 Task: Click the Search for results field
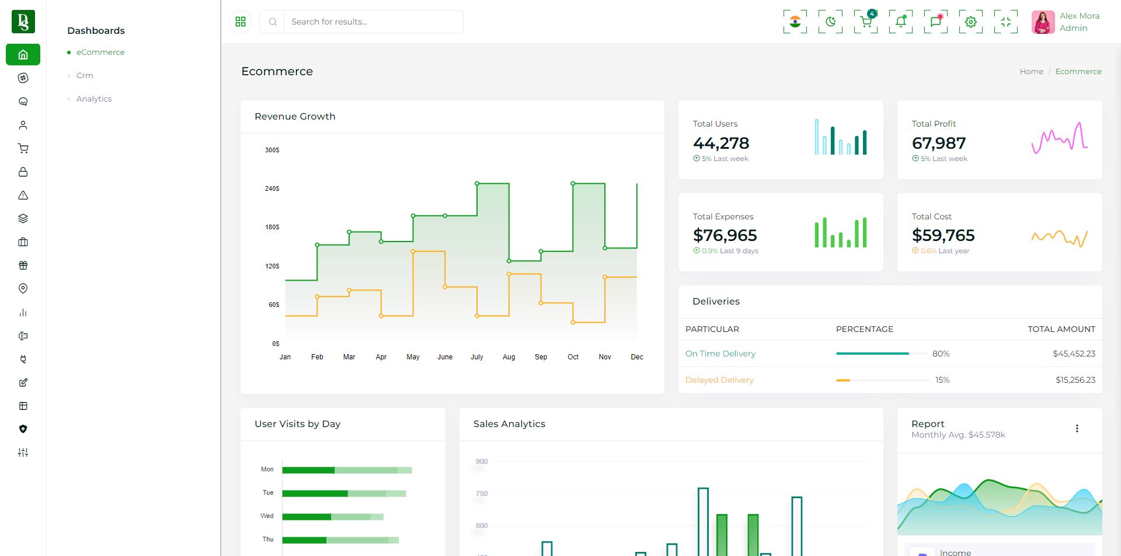click(372, 22)
